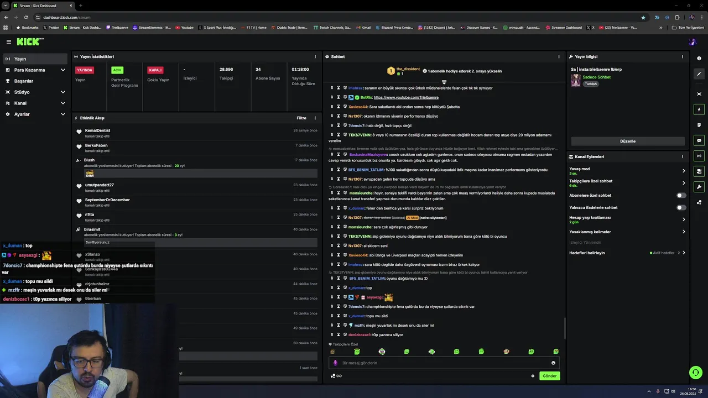
Task: Insert the first green frog emote above the message box
Action: coord(357,352)
